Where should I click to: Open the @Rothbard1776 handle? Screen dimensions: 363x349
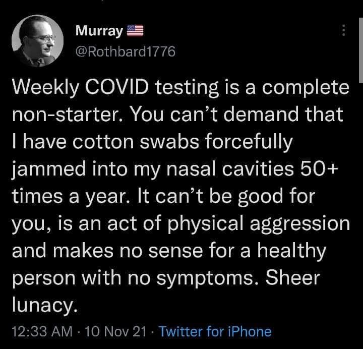125,51
